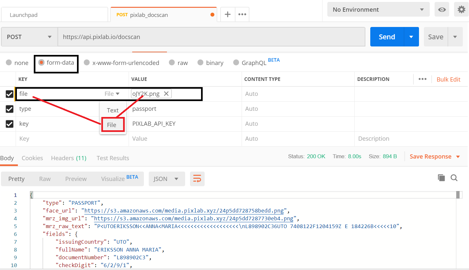Screen dimensions: 469x270
Task: Open the POST method dropdown
Action: click(29, 37)
